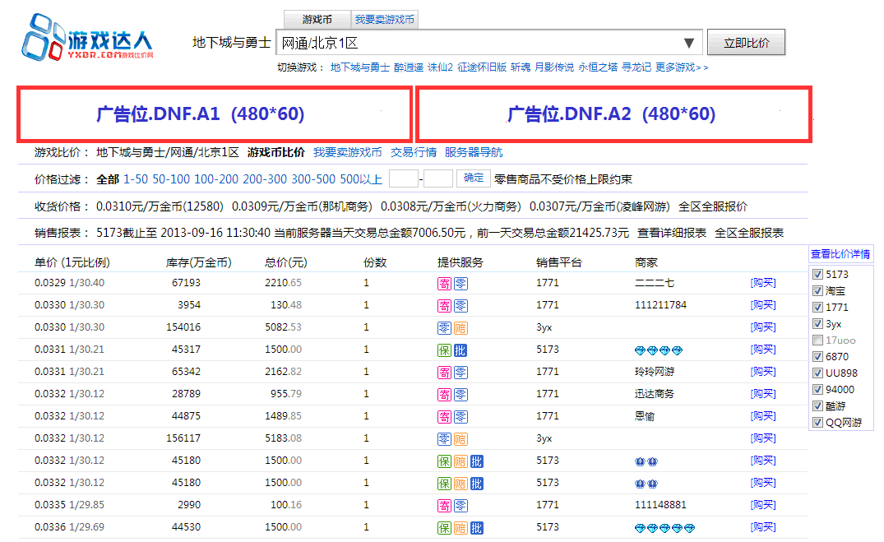Open the 广告位.DNF.A1 banner
884x542 pixels.
click(215, 114)
